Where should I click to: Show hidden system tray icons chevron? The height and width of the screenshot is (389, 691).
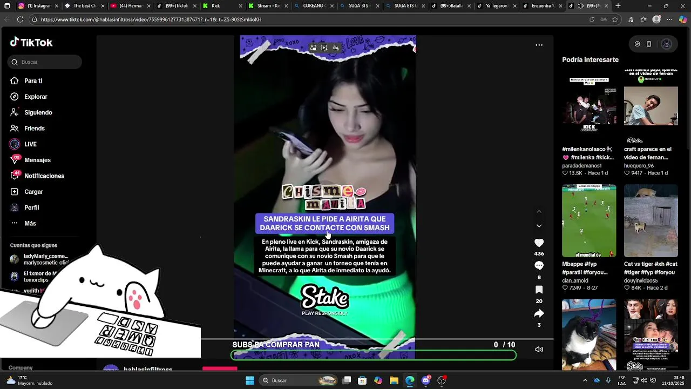(585, 380)
